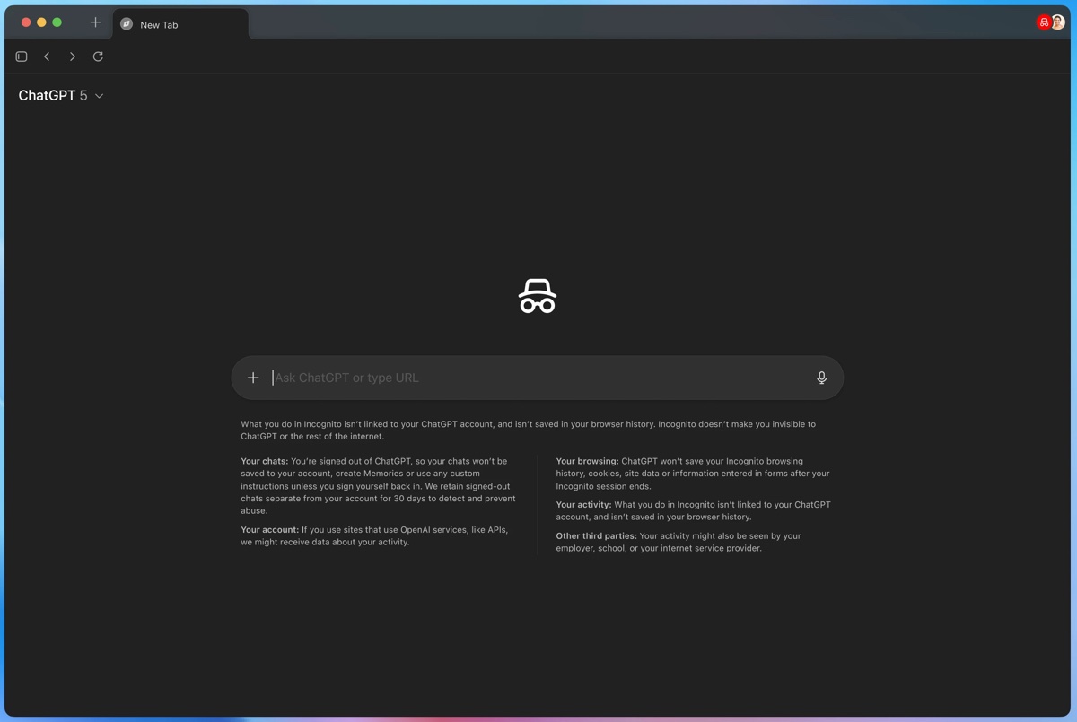Screen dimensions: 1077x722
Task: Click the 'Your activity:' paragraph heading
Action: tap(583, 505)
